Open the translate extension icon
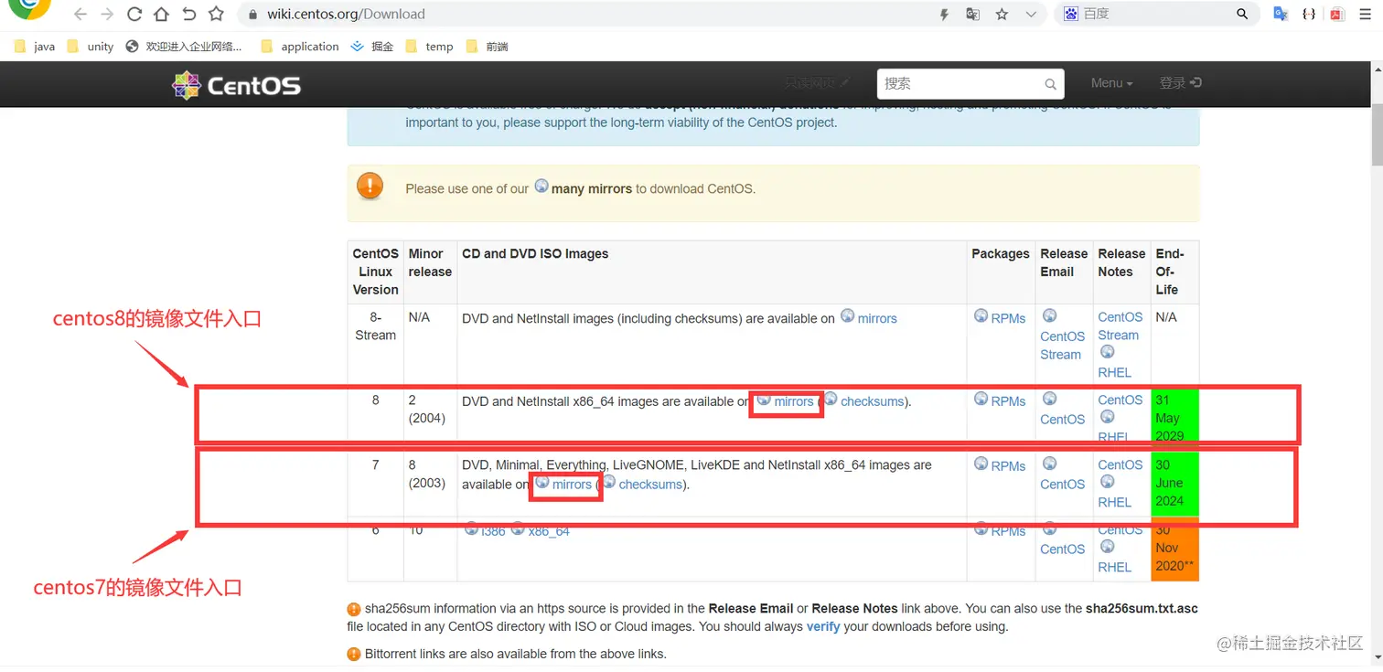 (x=1281, y=15)
